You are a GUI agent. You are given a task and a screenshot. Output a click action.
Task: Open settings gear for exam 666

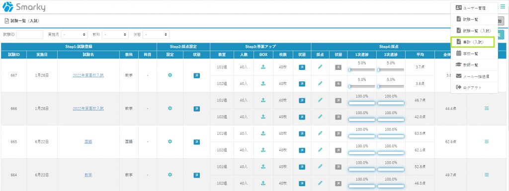170,108
